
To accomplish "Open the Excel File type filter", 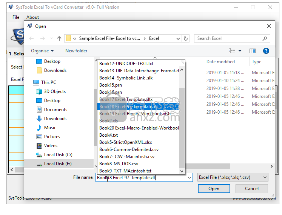I will 233,177.
